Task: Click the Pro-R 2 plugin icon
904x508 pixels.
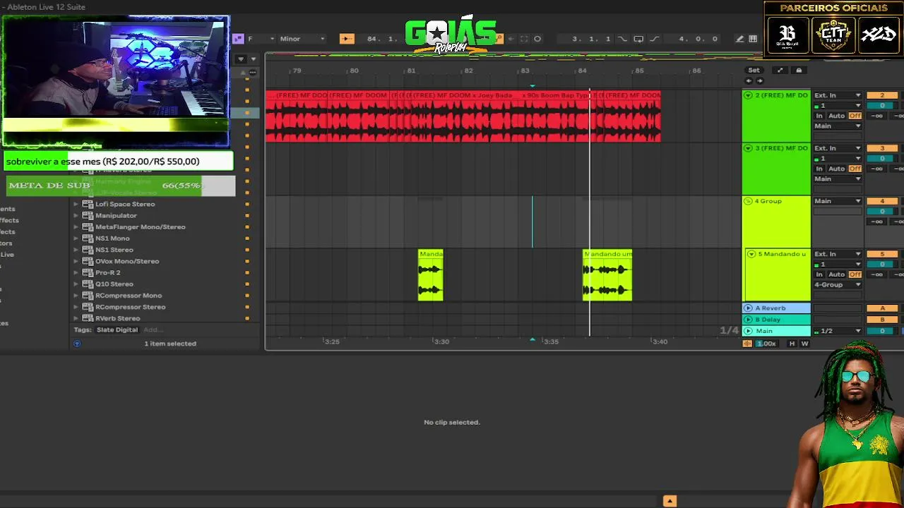Action: coord(88,272)
